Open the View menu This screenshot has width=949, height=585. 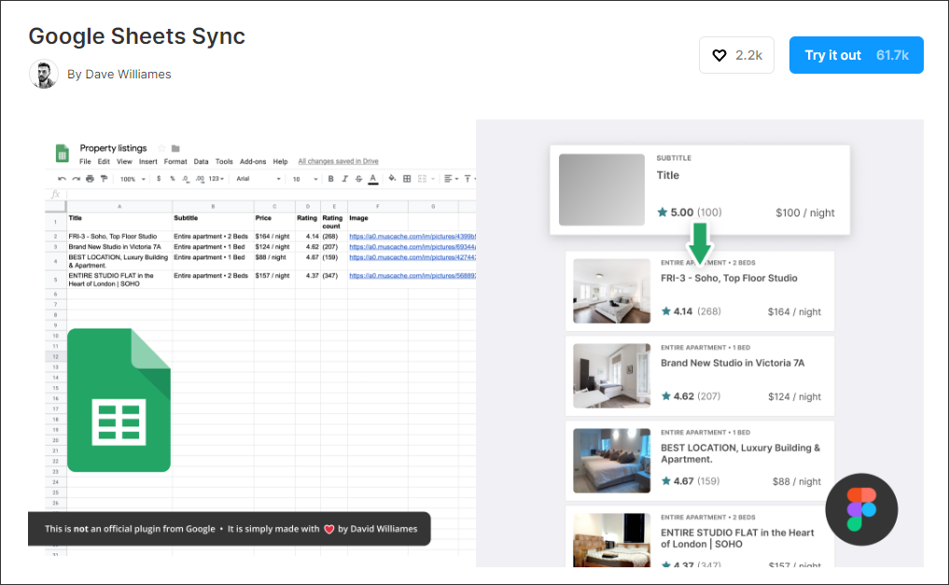(x=124, y=161)
